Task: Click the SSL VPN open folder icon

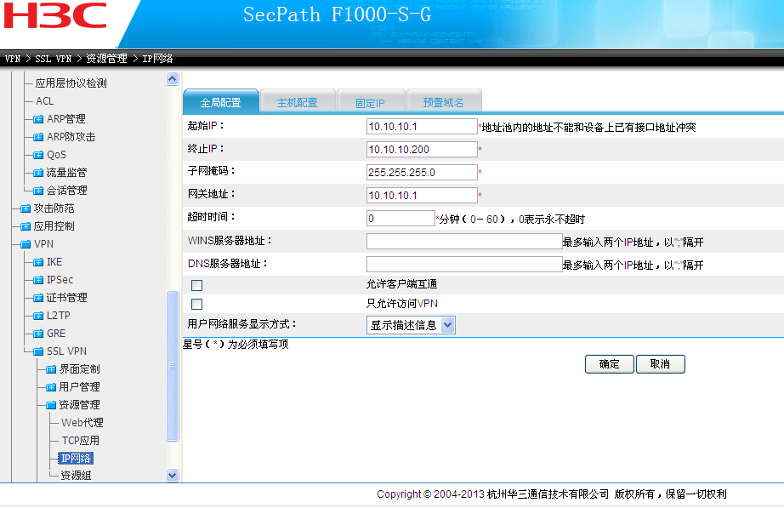Action: pyautogui.click(x=38, y=351)
